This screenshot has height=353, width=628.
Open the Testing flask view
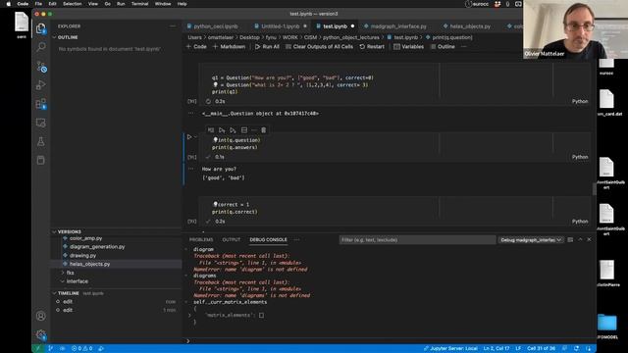point(41,141)
